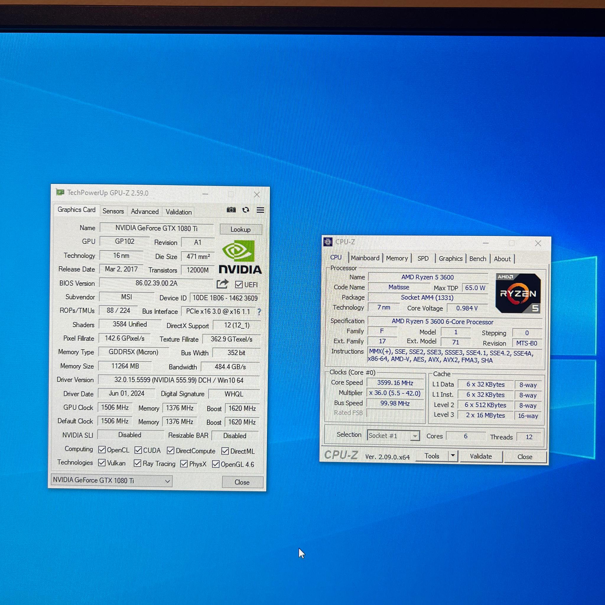The height and width of the screenshot is (605, 605).
Task: Click the Multiplier x 36.0 value
Action: pyautogui.click(x=395, y=393)
